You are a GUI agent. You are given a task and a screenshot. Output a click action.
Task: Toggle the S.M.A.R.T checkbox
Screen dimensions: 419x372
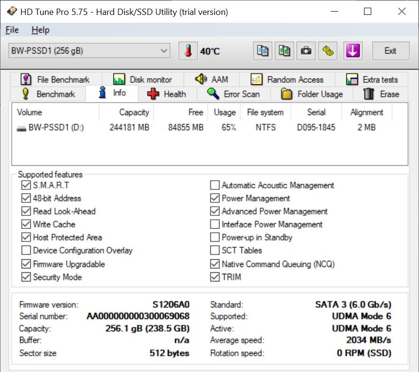[26, 186]
